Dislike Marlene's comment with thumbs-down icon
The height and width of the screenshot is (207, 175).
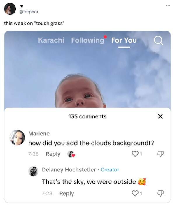pyautogui.click(x=160, y=154)
